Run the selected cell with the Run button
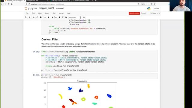Viewport: 192px width, 108px height. 54,17
